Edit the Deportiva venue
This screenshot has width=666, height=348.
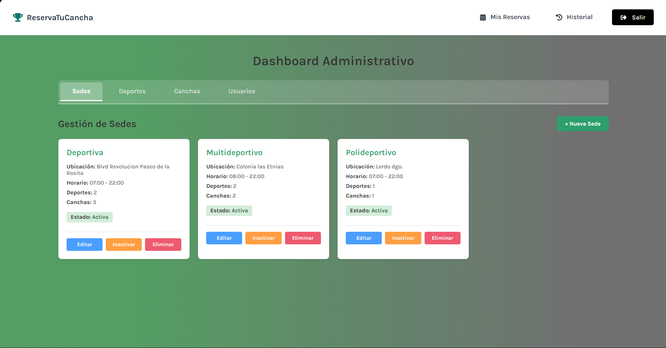(85, 244)
